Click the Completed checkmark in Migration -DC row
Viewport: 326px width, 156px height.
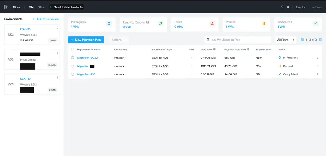(x=280, y=74)
